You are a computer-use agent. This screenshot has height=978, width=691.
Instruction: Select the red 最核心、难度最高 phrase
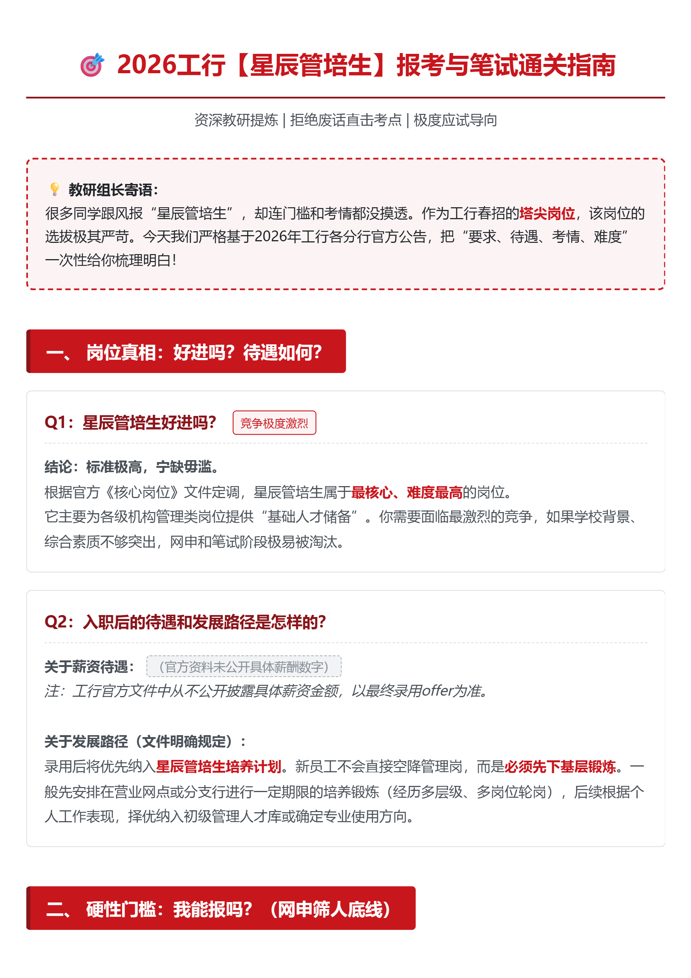[x=407, y=492]
